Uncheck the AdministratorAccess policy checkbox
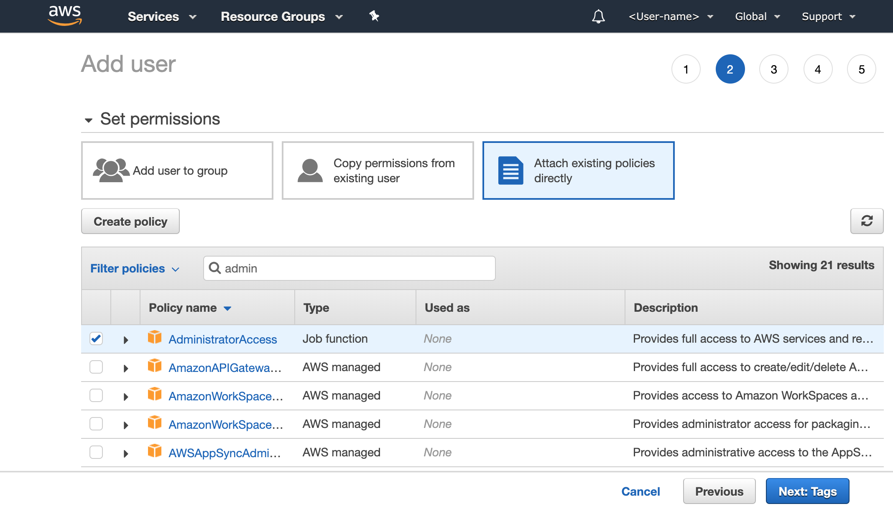The height and width of the screenshot is (509, 893). pyautogui.click(x=96, y=338)
